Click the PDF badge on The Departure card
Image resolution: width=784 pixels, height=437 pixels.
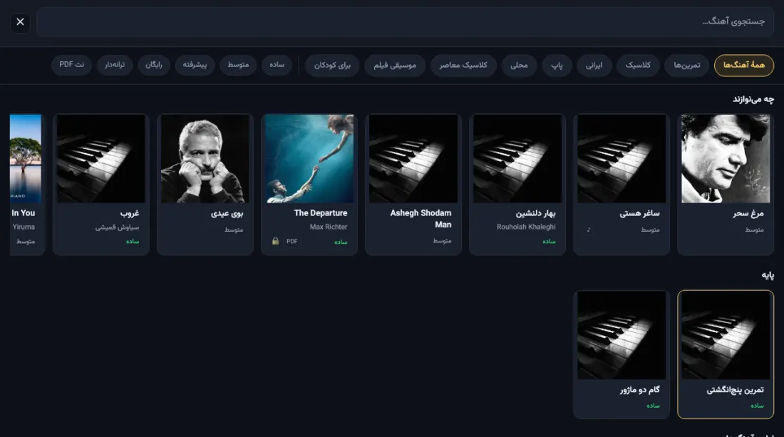click(x=292, y=242)
